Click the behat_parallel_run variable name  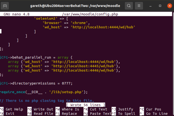(x=32, y=57)
